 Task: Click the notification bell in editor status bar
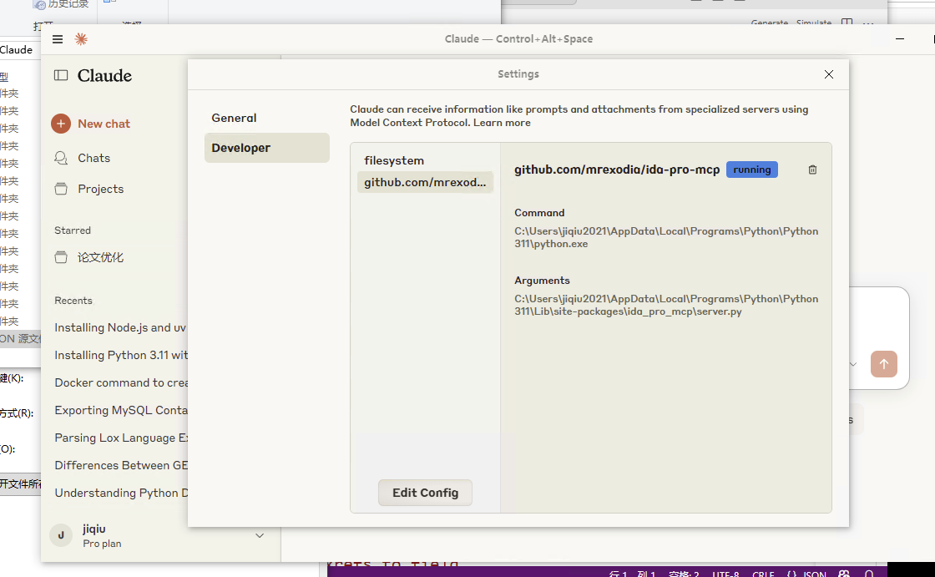(x=869, y=574)
